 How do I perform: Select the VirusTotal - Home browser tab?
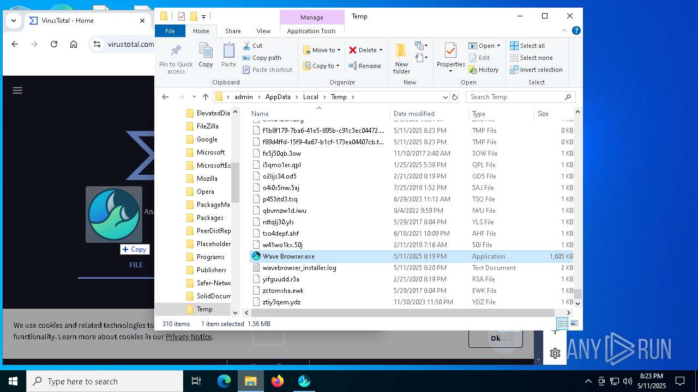point(87,21)
